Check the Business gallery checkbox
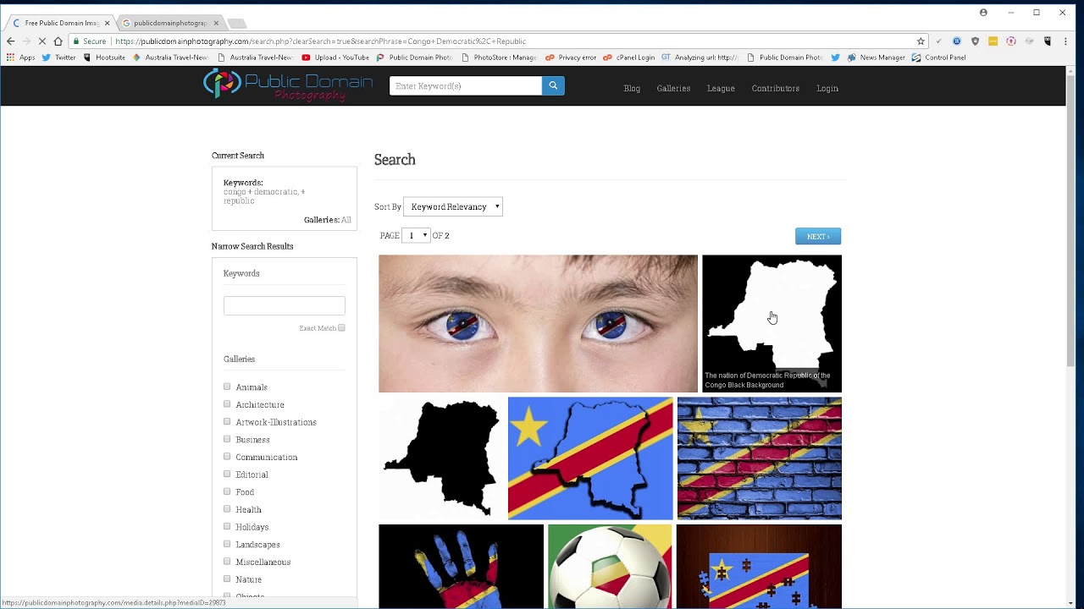This screenshot has height=609, width=1084. point(227,439)
